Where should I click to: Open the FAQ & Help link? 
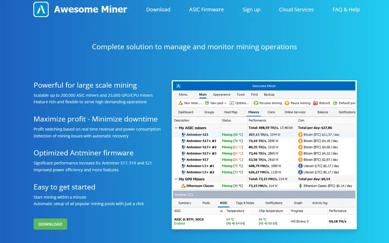click(346, 10)
